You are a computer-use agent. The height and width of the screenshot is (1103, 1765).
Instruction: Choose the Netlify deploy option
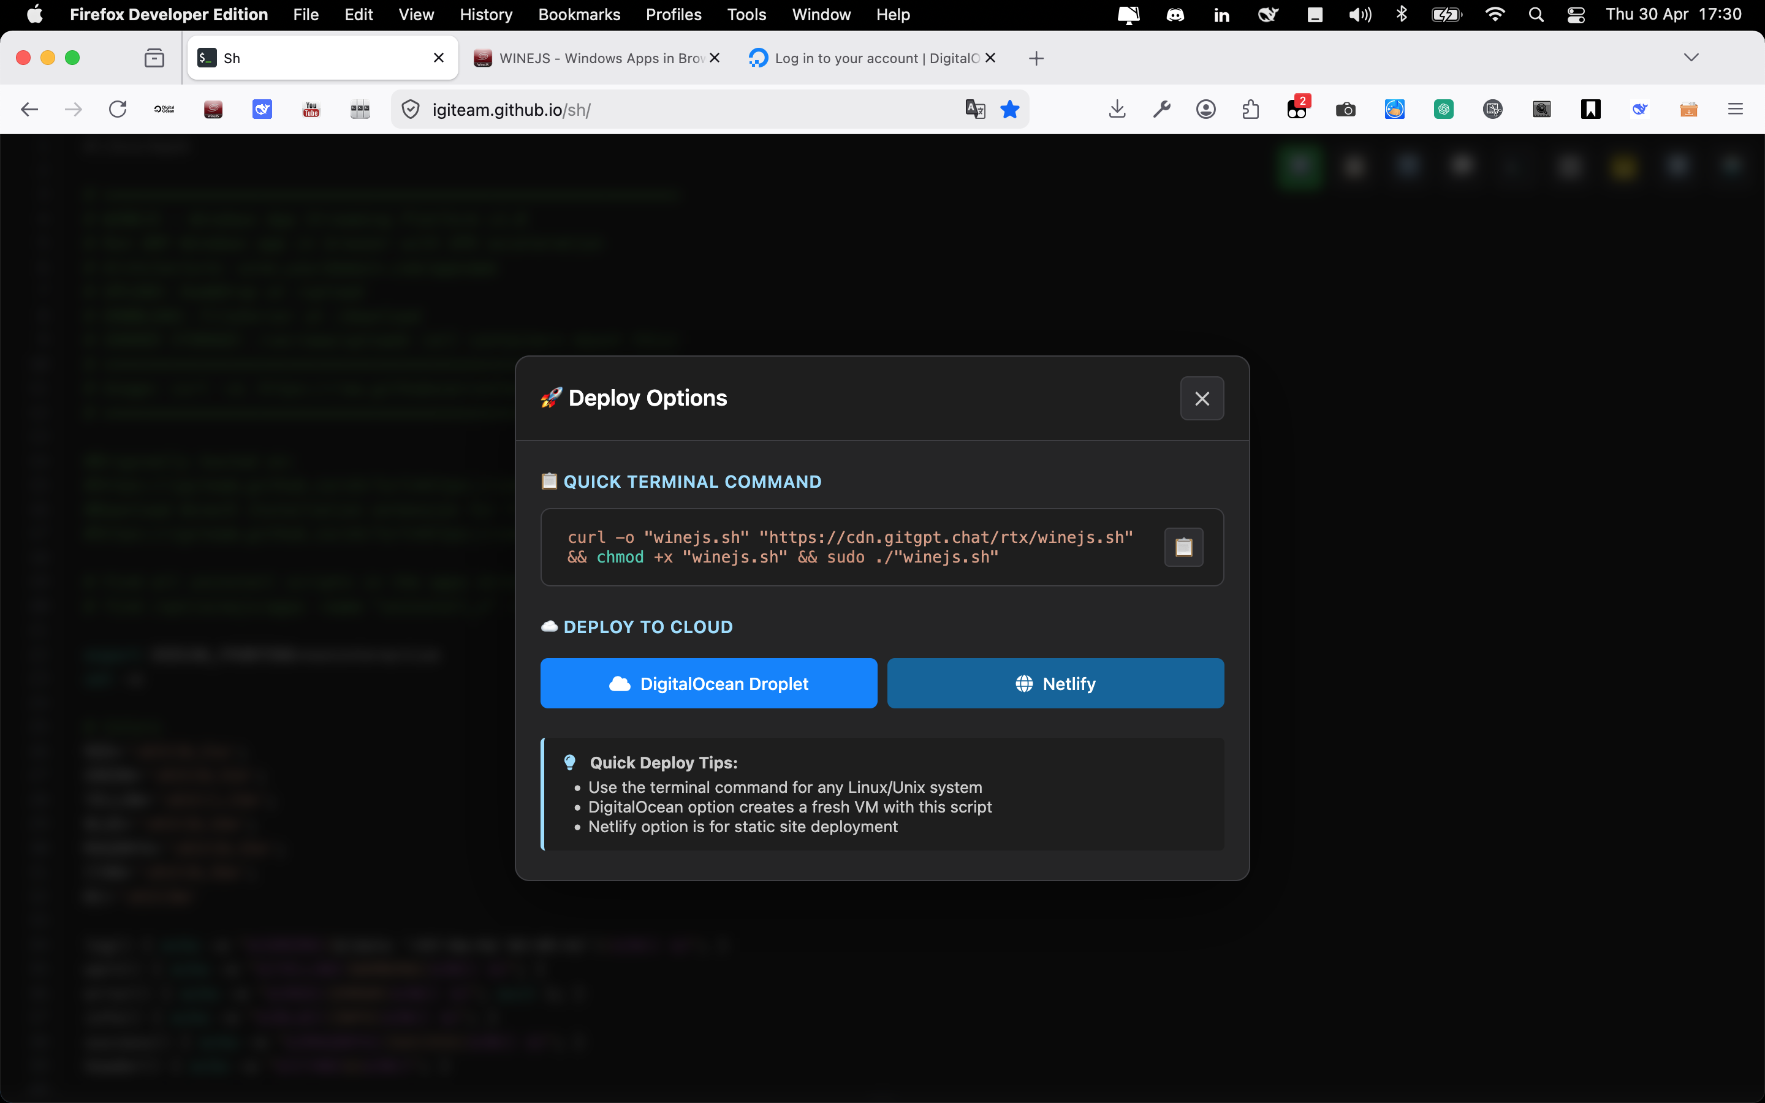[x=1055, y=683]
